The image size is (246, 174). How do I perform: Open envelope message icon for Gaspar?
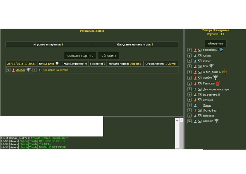[x=200, y=56]
